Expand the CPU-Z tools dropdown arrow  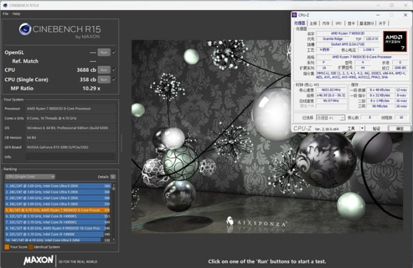(x=362, y=129)
